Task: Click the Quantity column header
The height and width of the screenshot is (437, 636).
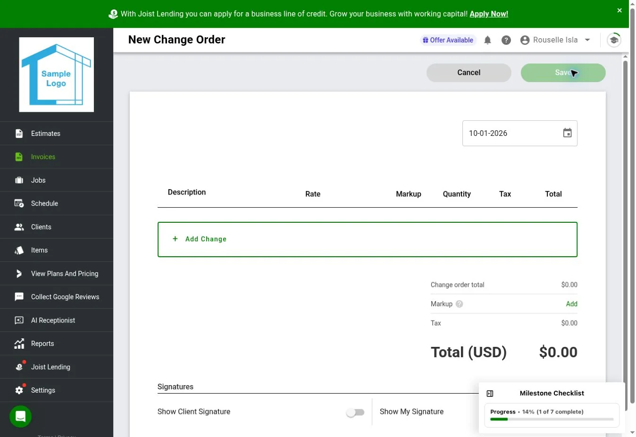Action: [x=457, y=194]
